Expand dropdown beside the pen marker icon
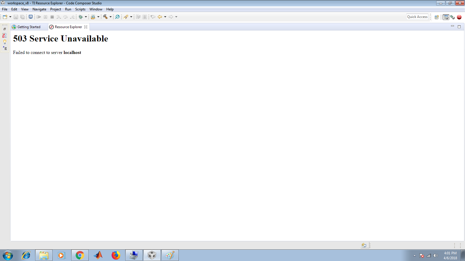465x261 pixels. [x=131, y=17]
